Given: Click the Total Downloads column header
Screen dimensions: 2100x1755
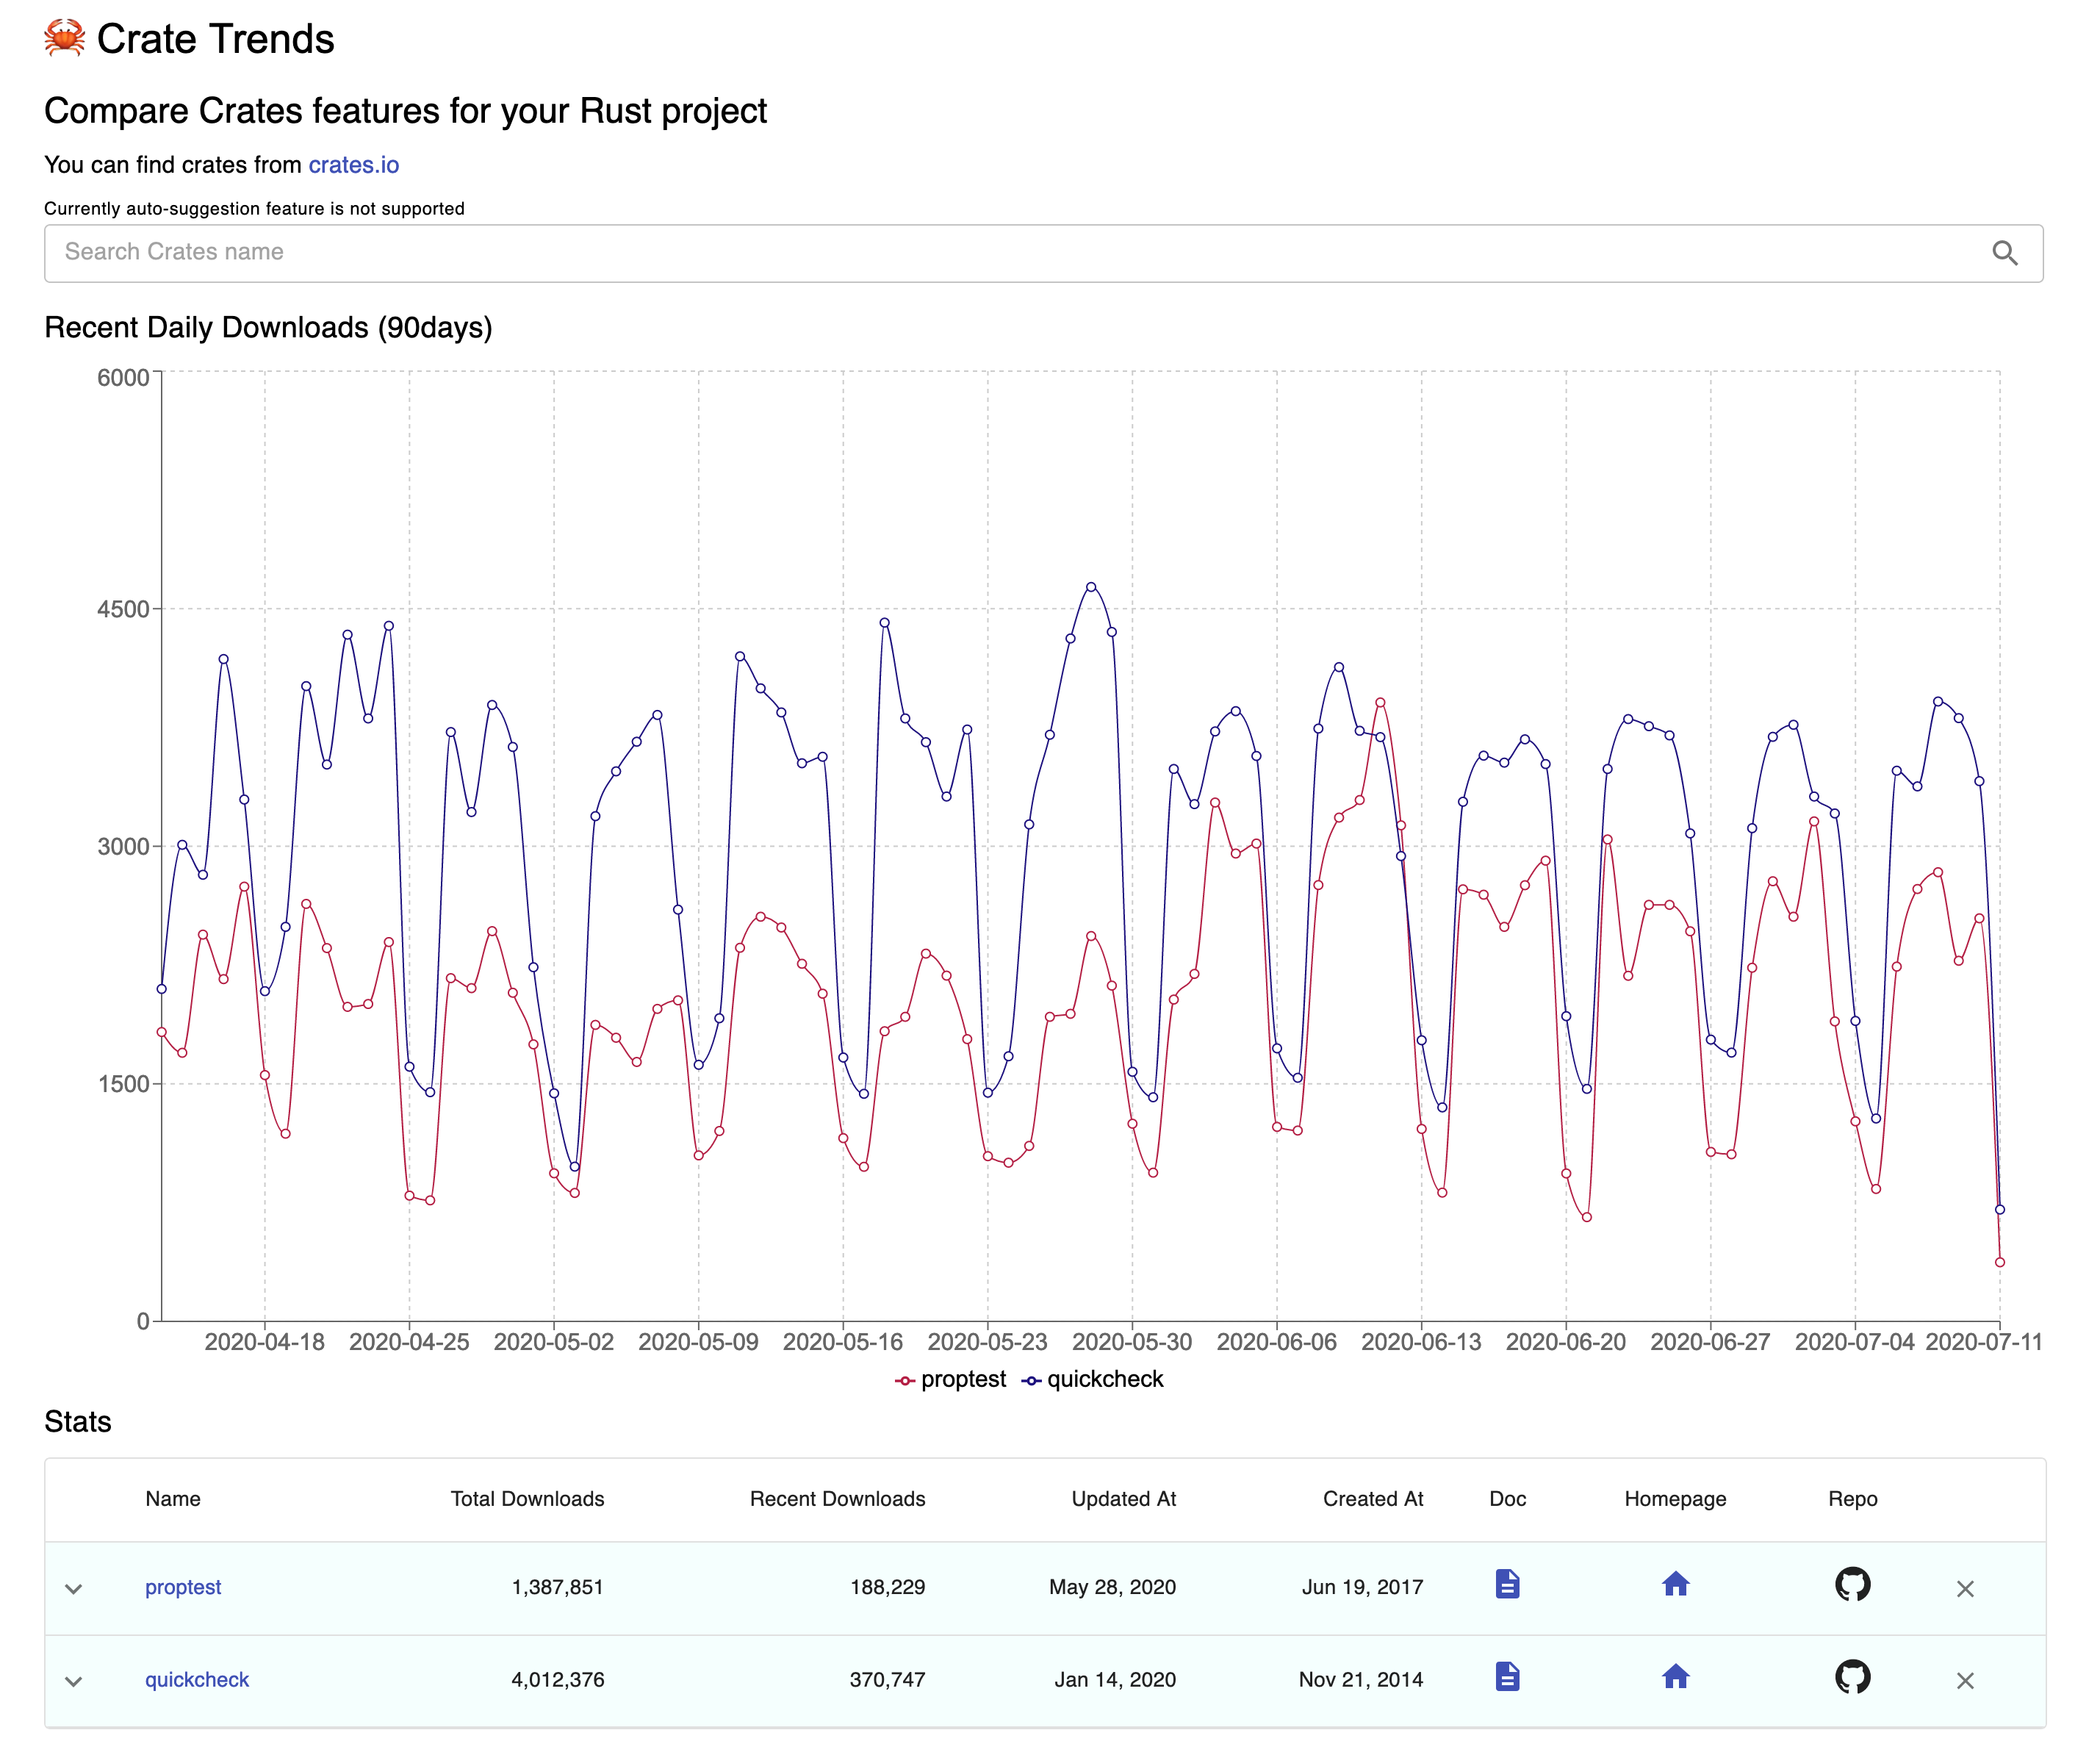Looking at the screenshot, I should [527, 1499].
